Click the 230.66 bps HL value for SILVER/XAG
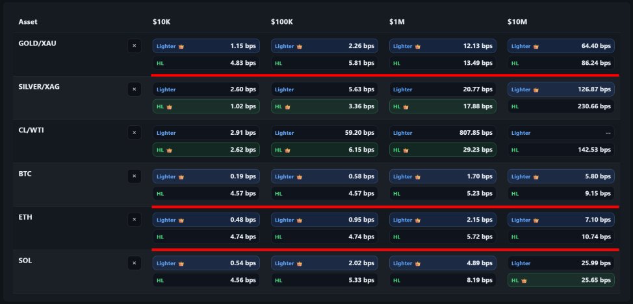The image size is (633, 304). pos(594,106)
